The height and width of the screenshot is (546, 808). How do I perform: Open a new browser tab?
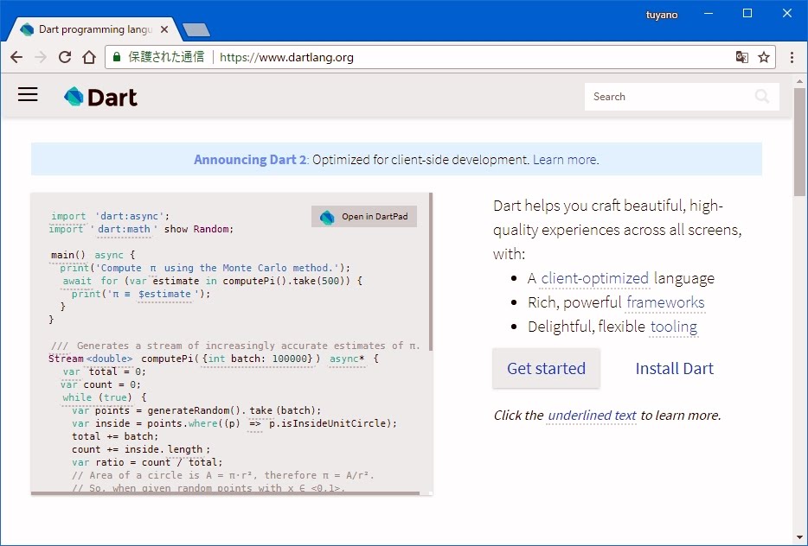click(196, 30)
